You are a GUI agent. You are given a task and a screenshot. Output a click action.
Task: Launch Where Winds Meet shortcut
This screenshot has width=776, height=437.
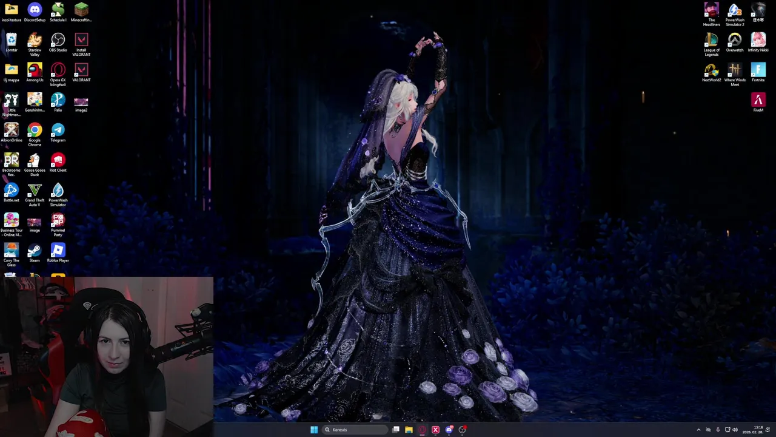click(x=735, y=75)
